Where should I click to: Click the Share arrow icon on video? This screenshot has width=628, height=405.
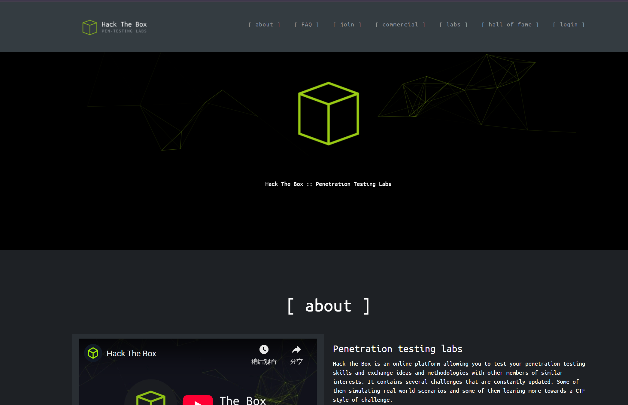(x=296, y=349)
